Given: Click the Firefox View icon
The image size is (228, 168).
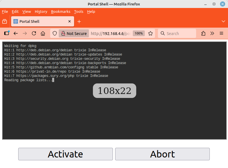Looking at the screenshot, I should click(5, 21).
